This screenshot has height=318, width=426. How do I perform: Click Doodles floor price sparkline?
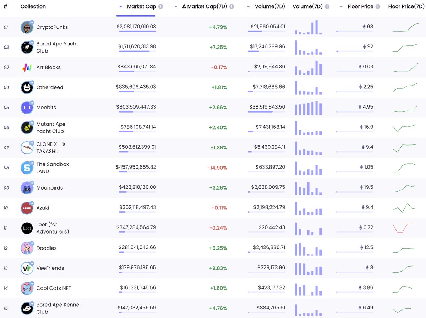click(x=403, y=250)
